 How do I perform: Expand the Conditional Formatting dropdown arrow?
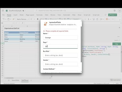point(109,19)
